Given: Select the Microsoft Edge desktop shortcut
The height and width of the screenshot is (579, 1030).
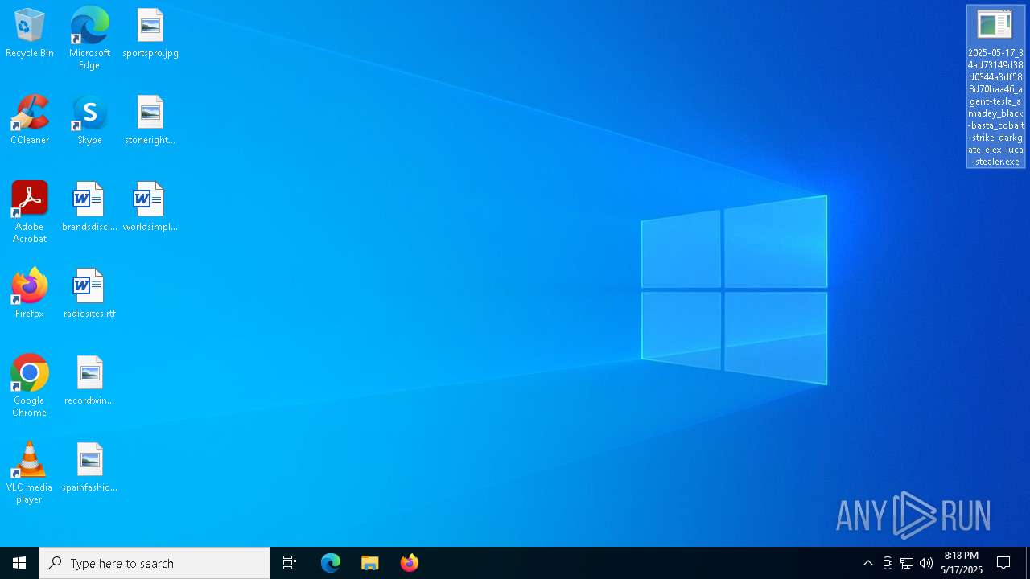Looking at the screenshot, I should [89, 39].
